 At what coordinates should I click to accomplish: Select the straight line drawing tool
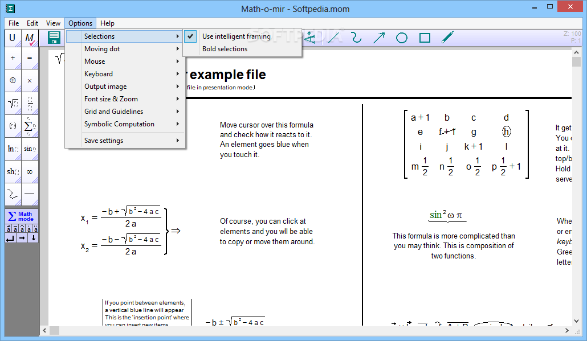(335, 38)
